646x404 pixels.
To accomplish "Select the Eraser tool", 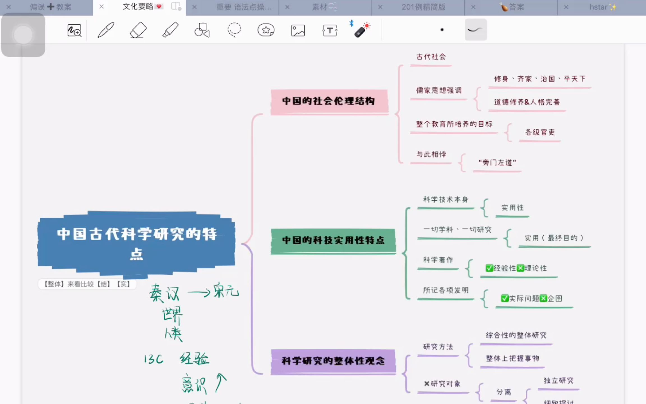I will 138,30.
